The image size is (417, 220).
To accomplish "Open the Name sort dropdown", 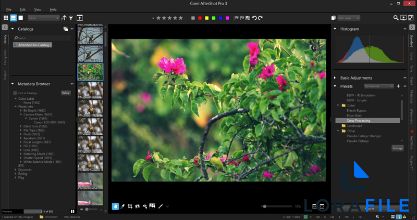I will [43, 18].
